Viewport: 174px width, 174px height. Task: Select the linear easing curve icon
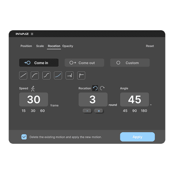23,75
